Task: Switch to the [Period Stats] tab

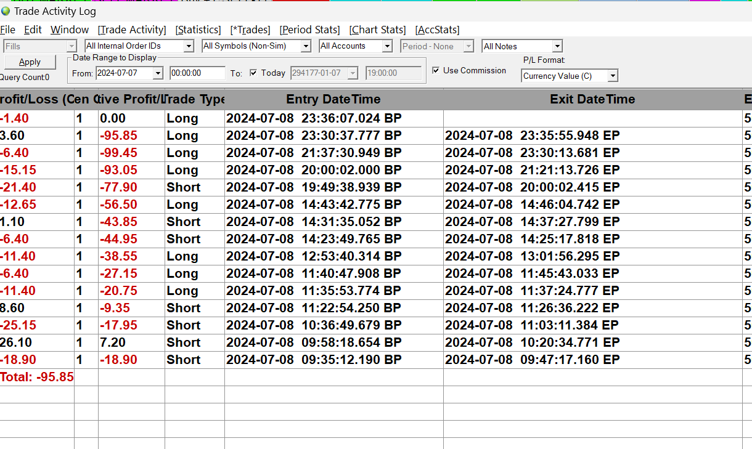Action: [309, 30]
